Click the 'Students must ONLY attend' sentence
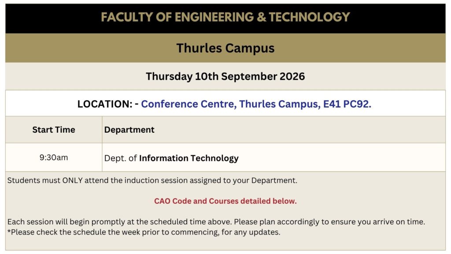This screenshot has width=451, height=254. (152, 180)
